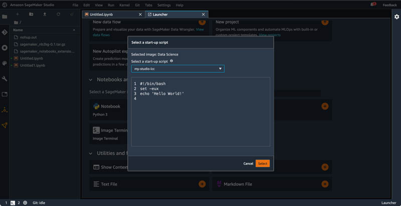
Task: Click the upload files icon
Action: [x=45, y=14]
